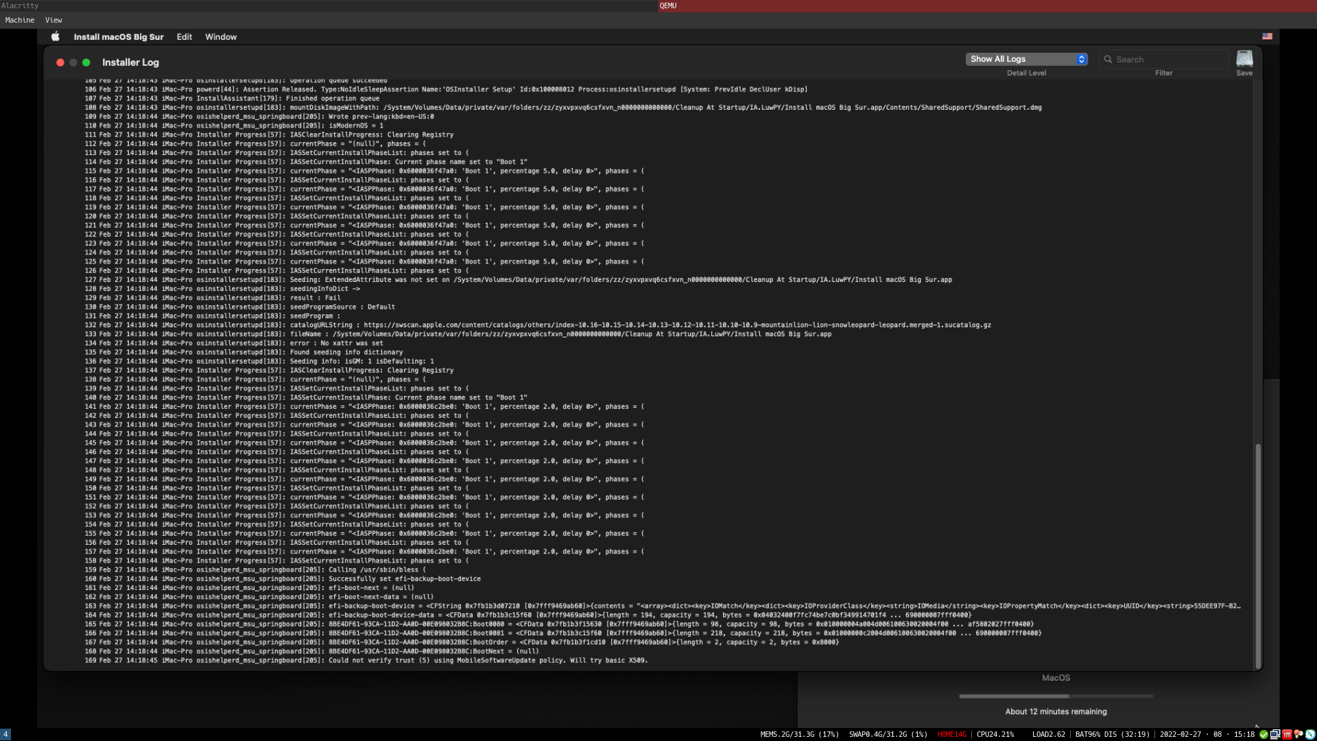Open the Window menu
Viewport: 1317px width, 741px height.
pyautogui.click(x=220, y=36)
